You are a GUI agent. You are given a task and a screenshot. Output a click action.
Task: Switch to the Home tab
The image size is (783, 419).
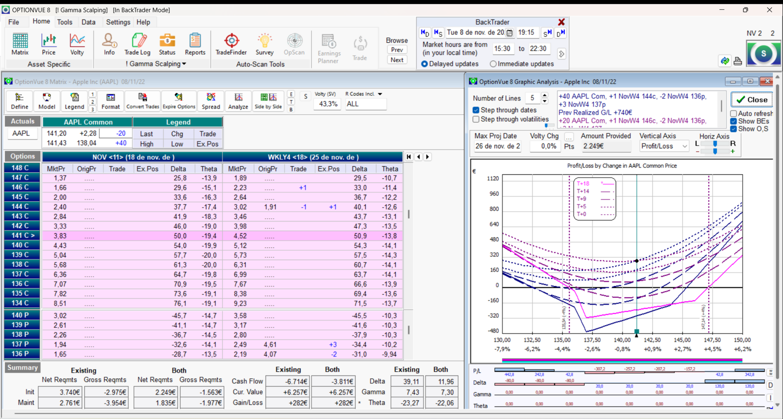pyautogui.click(x=41, y=22)
